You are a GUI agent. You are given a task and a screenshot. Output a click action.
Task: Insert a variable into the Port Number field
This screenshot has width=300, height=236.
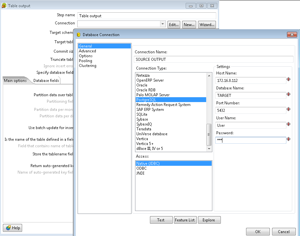click(289, 109)
